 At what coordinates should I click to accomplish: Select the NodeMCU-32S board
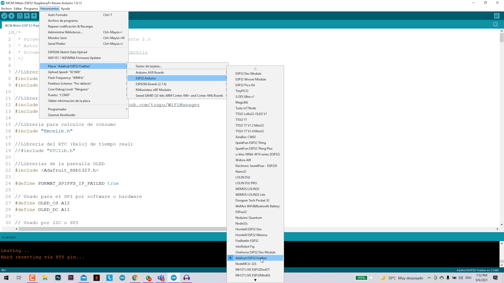point(246,264)
